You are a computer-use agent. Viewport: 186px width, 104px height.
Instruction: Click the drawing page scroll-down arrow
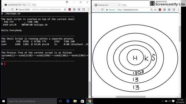pyautogui.click(x=180, y=94)
